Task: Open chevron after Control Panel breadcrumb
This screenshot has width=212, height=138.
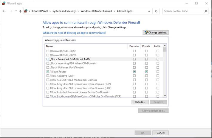Action: click(x=50, y=11)
